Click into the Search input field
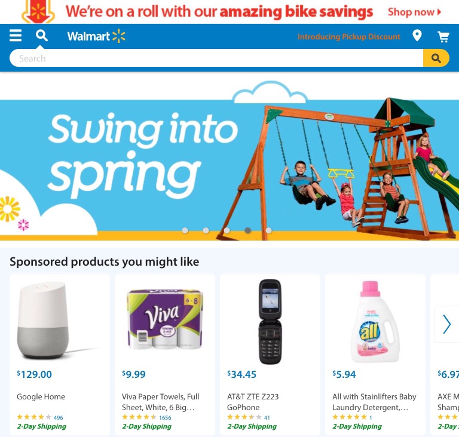 (x=216, y=59)
